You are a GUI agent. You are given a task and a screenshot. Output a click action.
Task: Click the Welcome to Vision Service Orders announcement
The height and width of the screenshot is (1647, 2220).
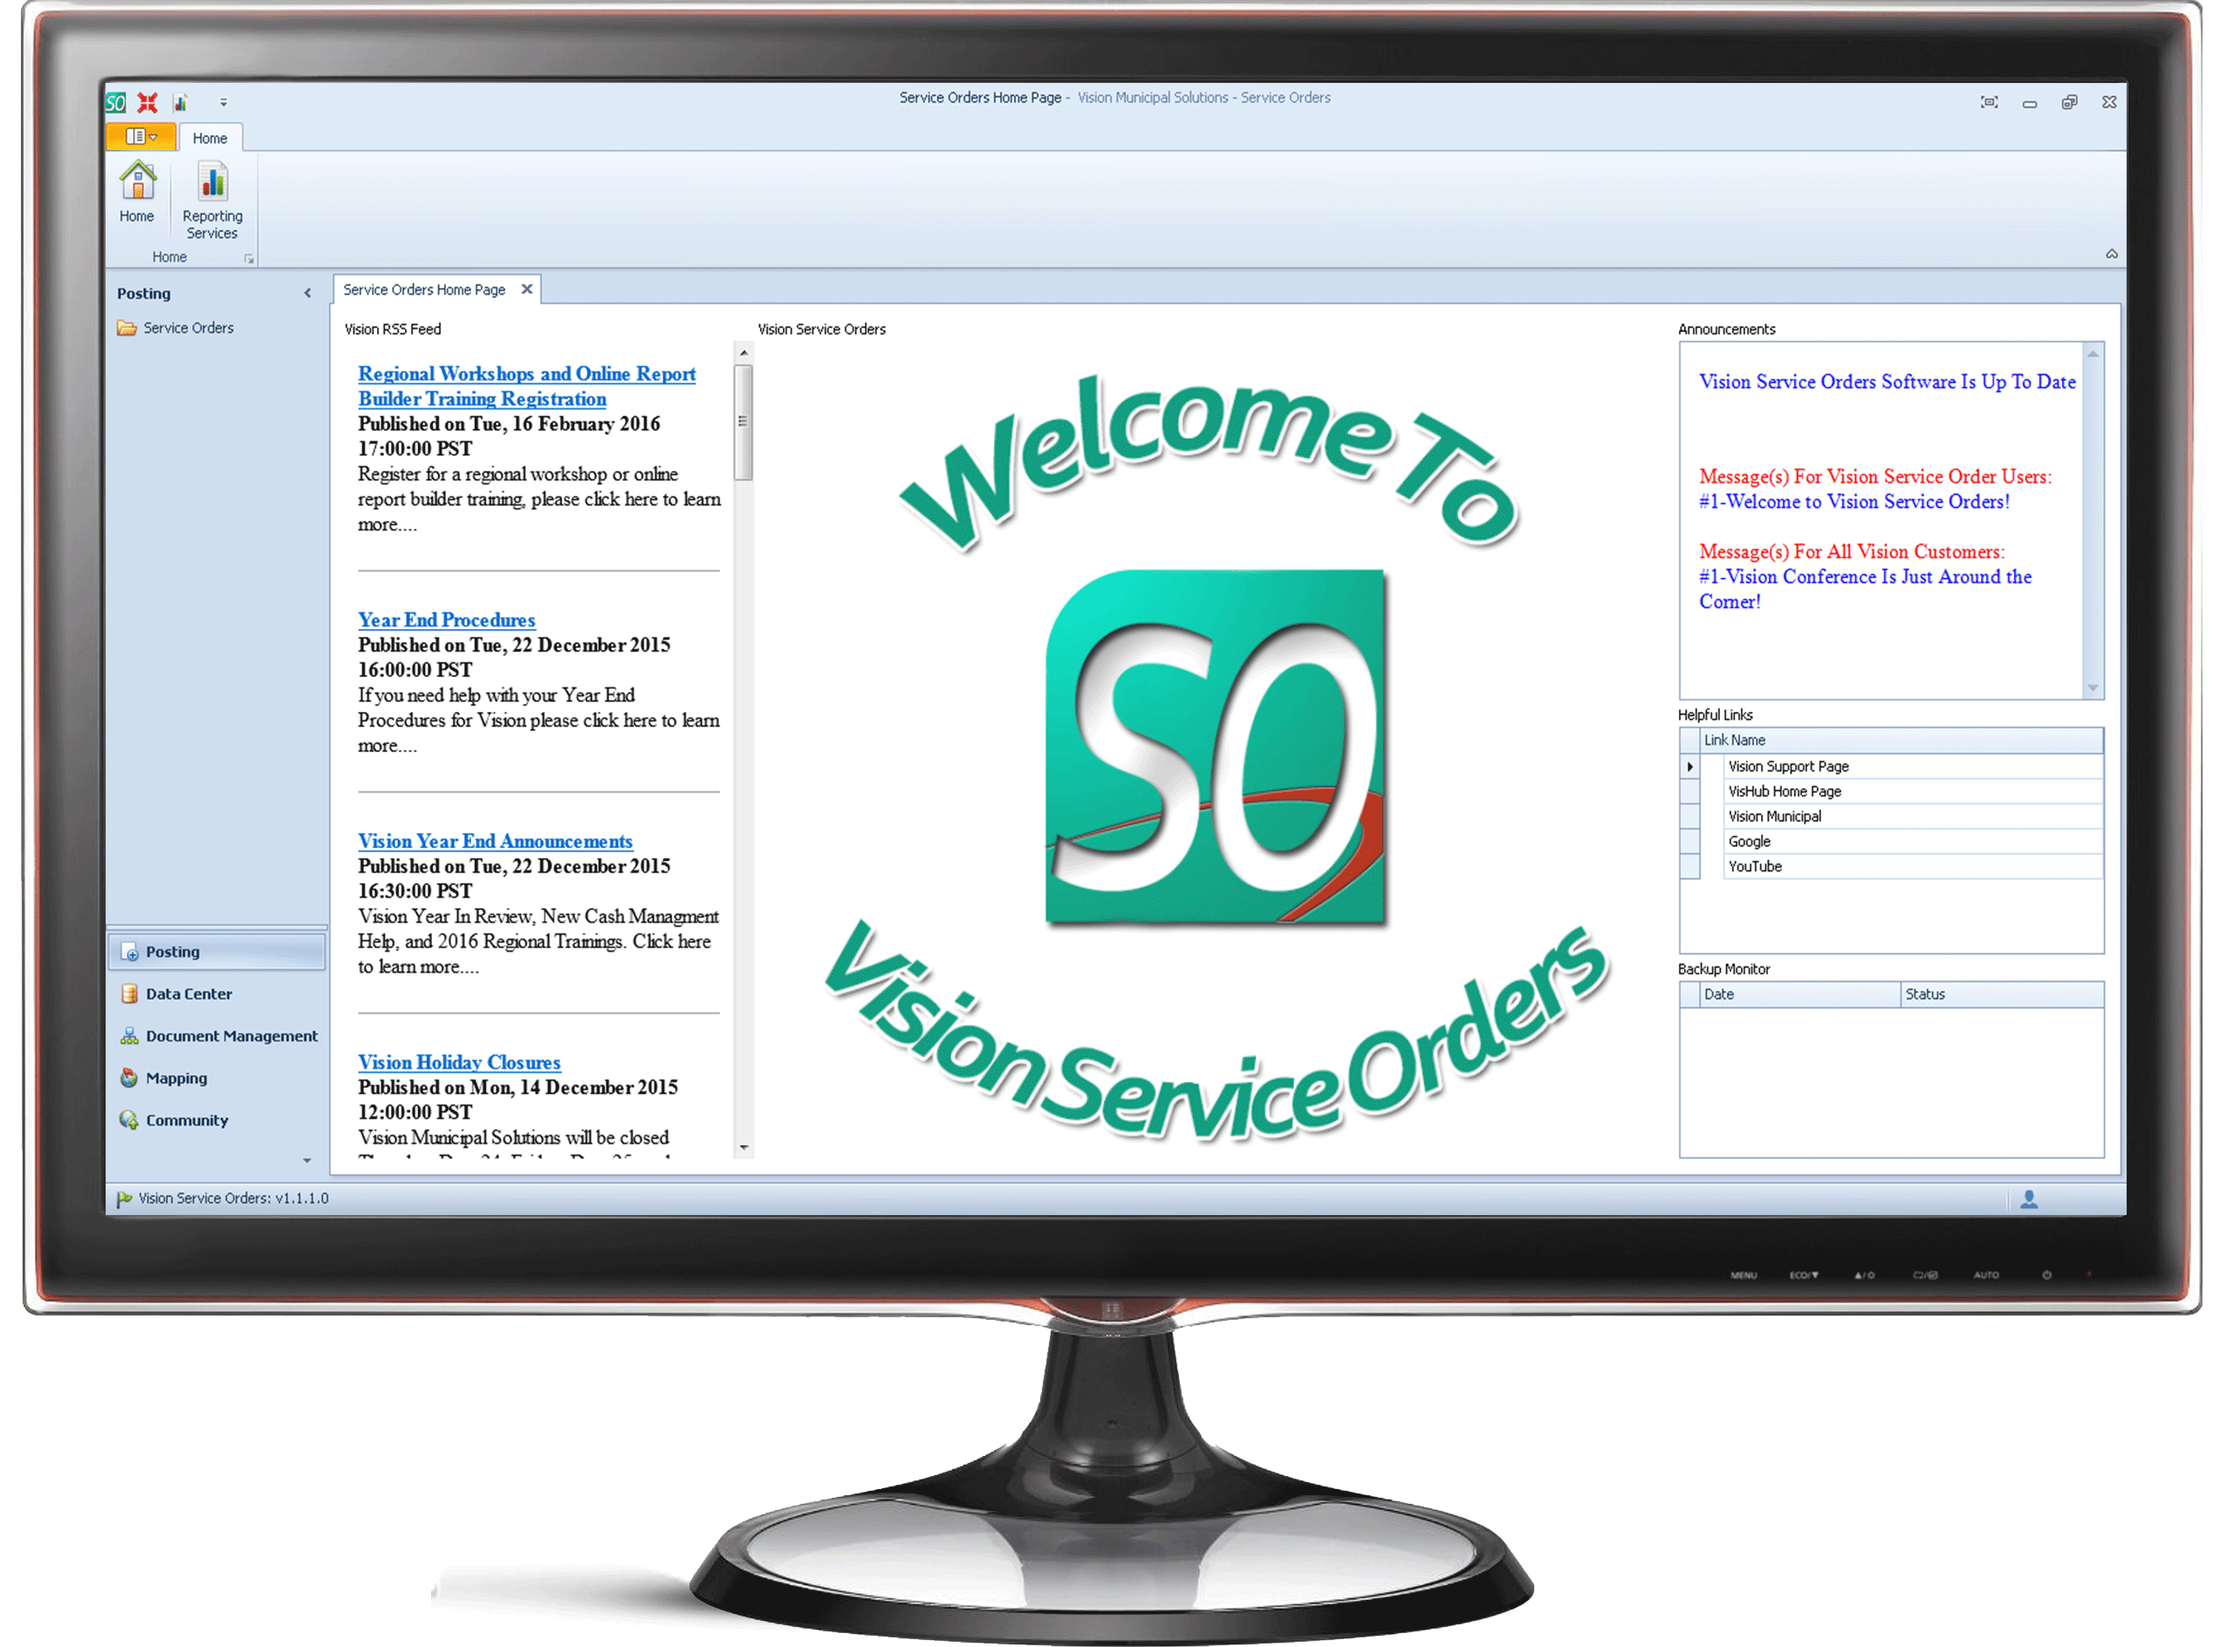(1854, 502)
